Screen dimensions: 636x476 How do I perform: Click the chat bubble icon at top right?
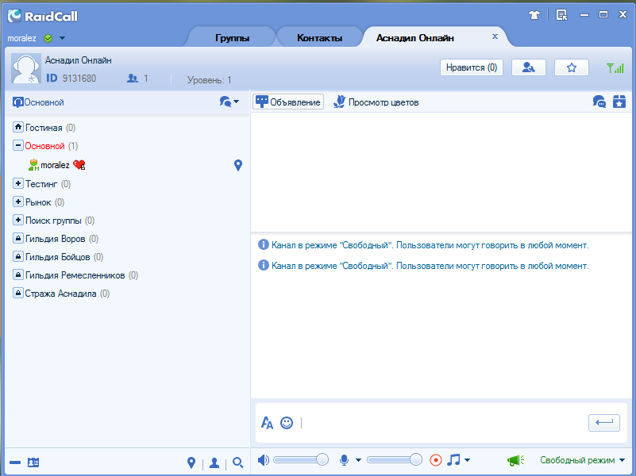599,102
